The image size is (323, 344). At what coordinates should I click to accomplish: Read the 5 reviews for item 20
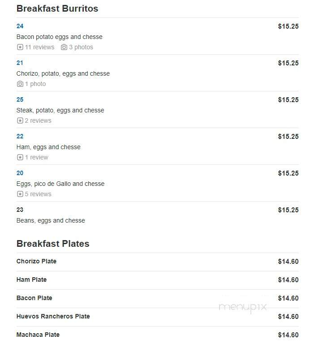[38, 194]
